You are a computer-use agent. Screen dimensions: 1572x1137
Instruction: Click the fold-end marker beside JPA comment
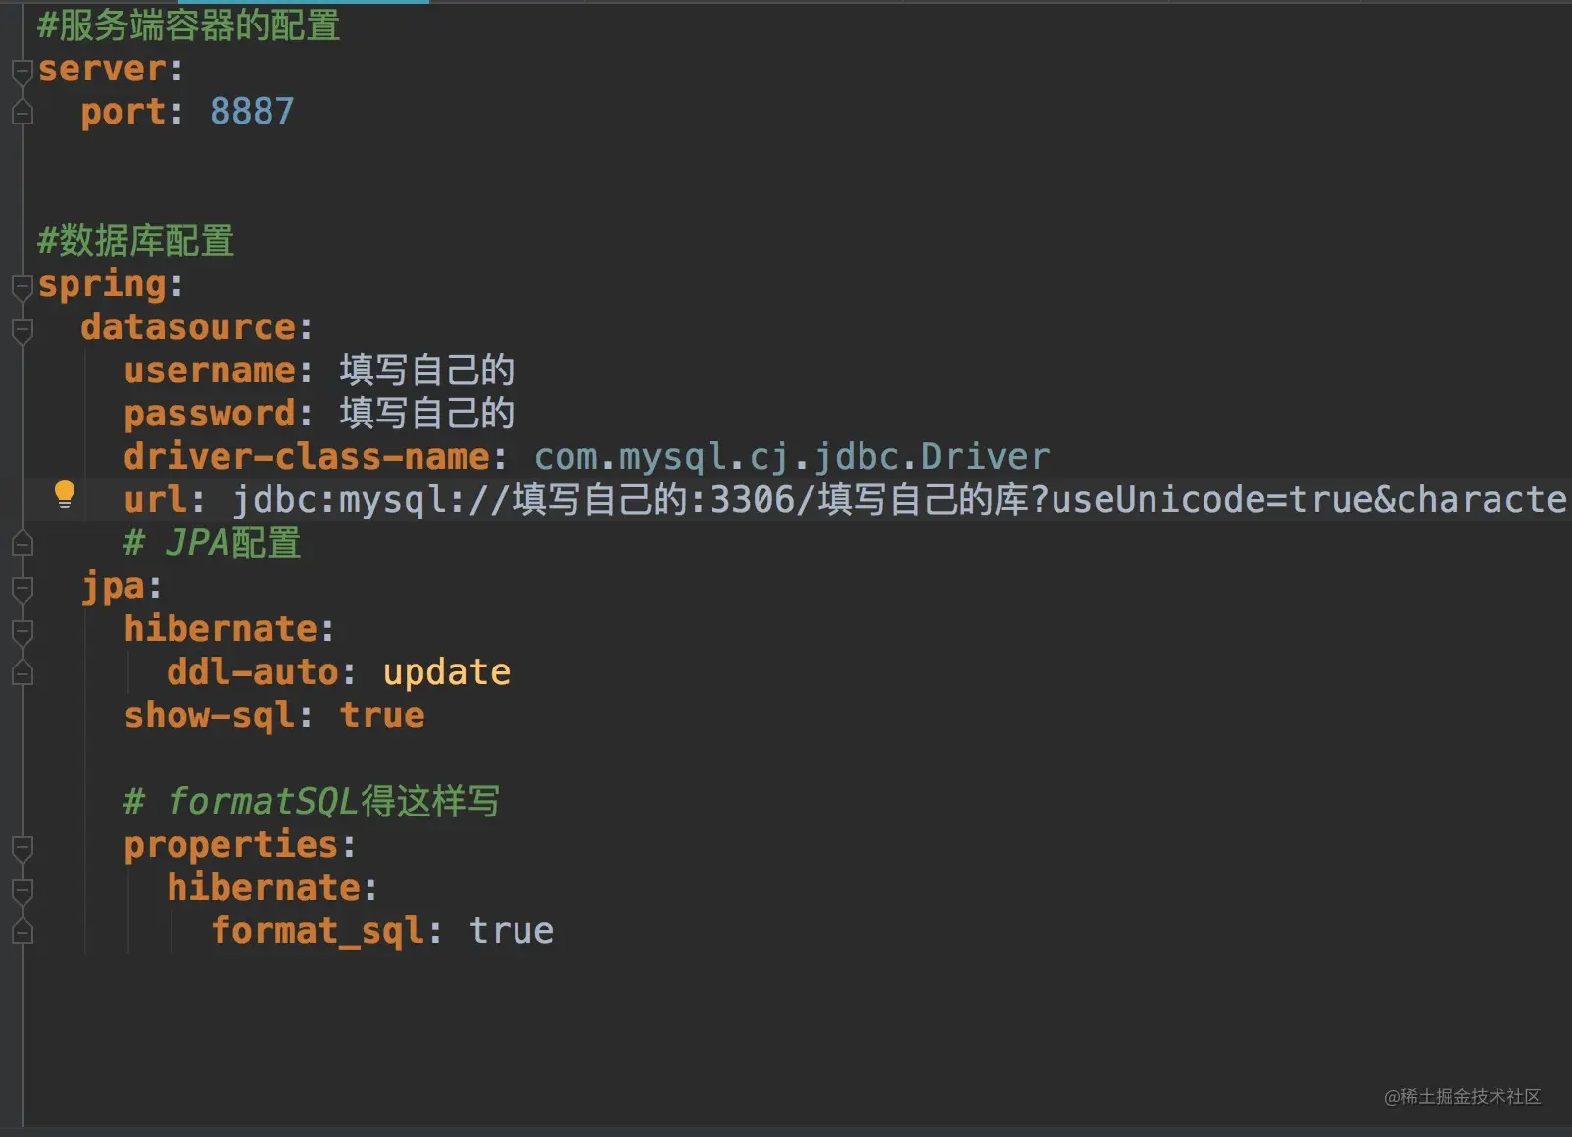[22, 544]
